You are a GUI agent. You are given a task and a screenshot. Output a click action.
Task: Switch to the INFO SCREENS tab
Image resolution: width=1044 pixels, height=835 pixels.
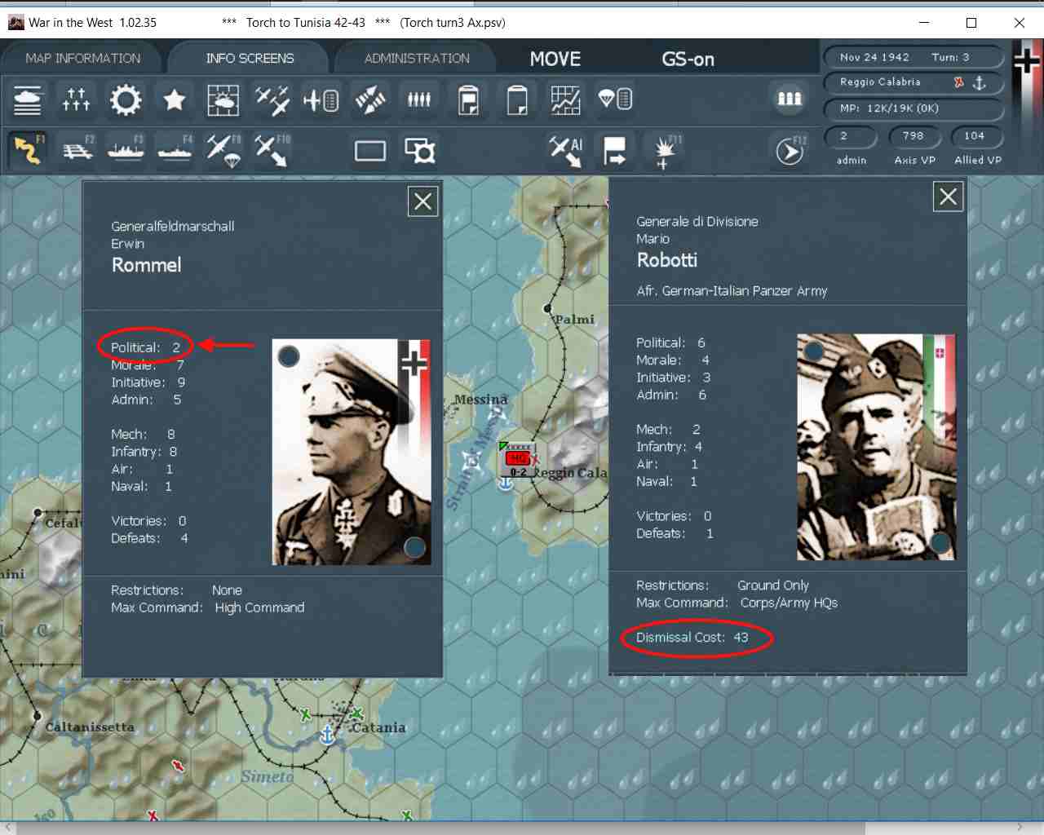pos(250,59)
